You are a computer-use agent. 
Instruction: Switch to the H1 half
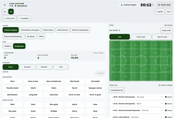click(x=5, y=12)
